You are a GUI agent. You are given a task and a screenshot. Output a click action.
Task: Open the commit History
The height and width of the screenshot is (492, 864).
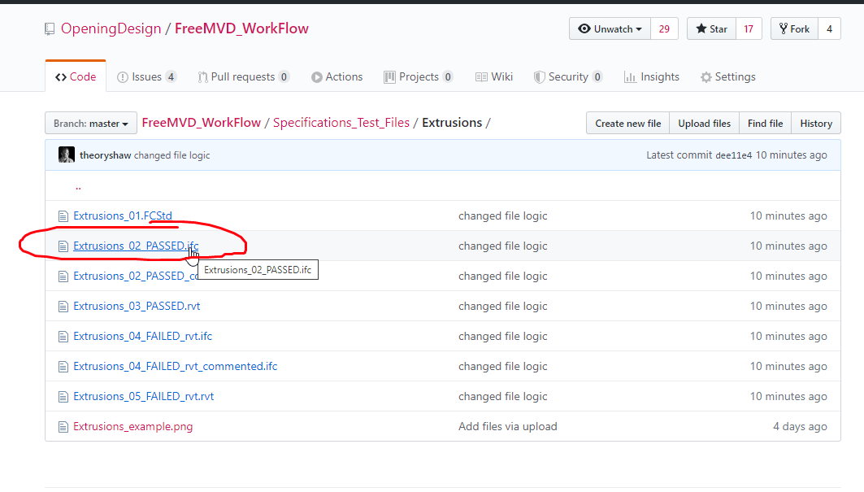click(816, 124)
